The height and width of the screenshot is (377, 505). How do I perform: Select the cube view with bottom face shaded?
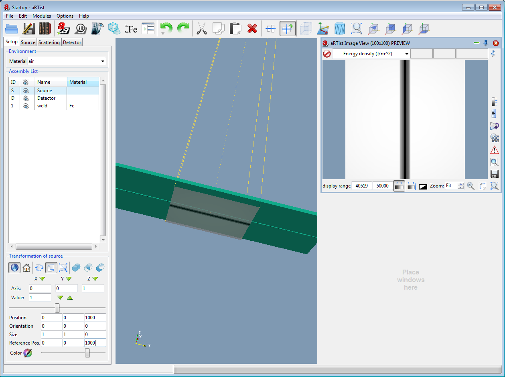424,28
